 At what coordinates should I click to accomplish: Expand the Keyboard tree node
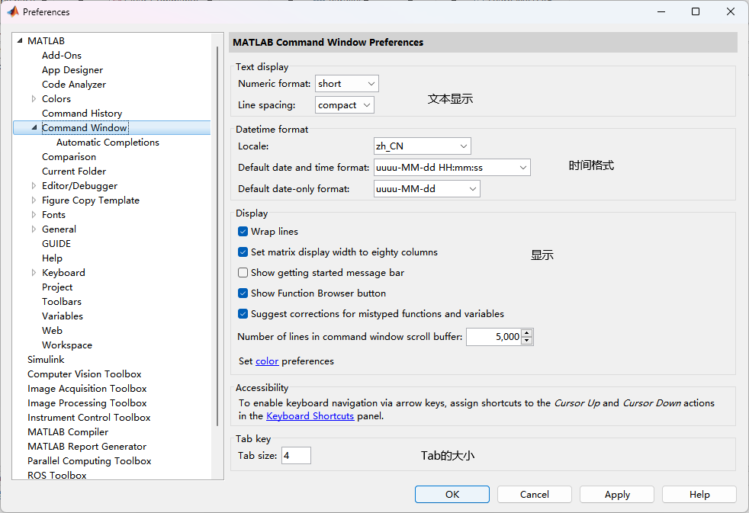click(x=34, y=272)
